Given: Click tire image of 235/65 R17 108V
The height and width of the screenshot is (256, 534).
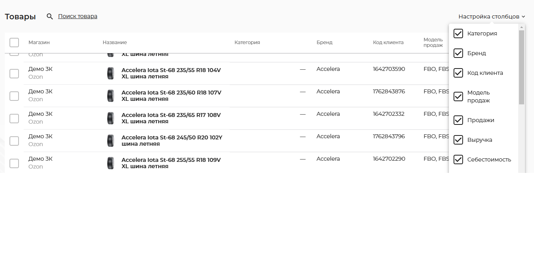Looking at the screenshot, I should pos(111,118).
